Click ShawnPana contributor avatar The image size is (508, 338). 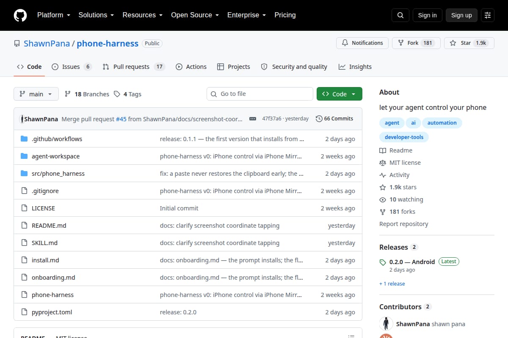point(386,324)
